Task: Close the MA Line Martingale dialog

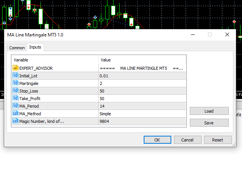Action: coord(227,35)
